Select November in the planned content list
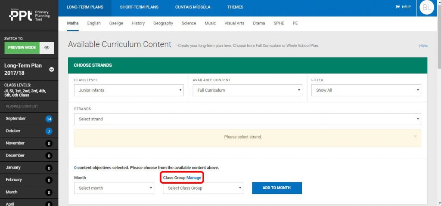This screenshot has height=206, width=441. coord(16,143)
